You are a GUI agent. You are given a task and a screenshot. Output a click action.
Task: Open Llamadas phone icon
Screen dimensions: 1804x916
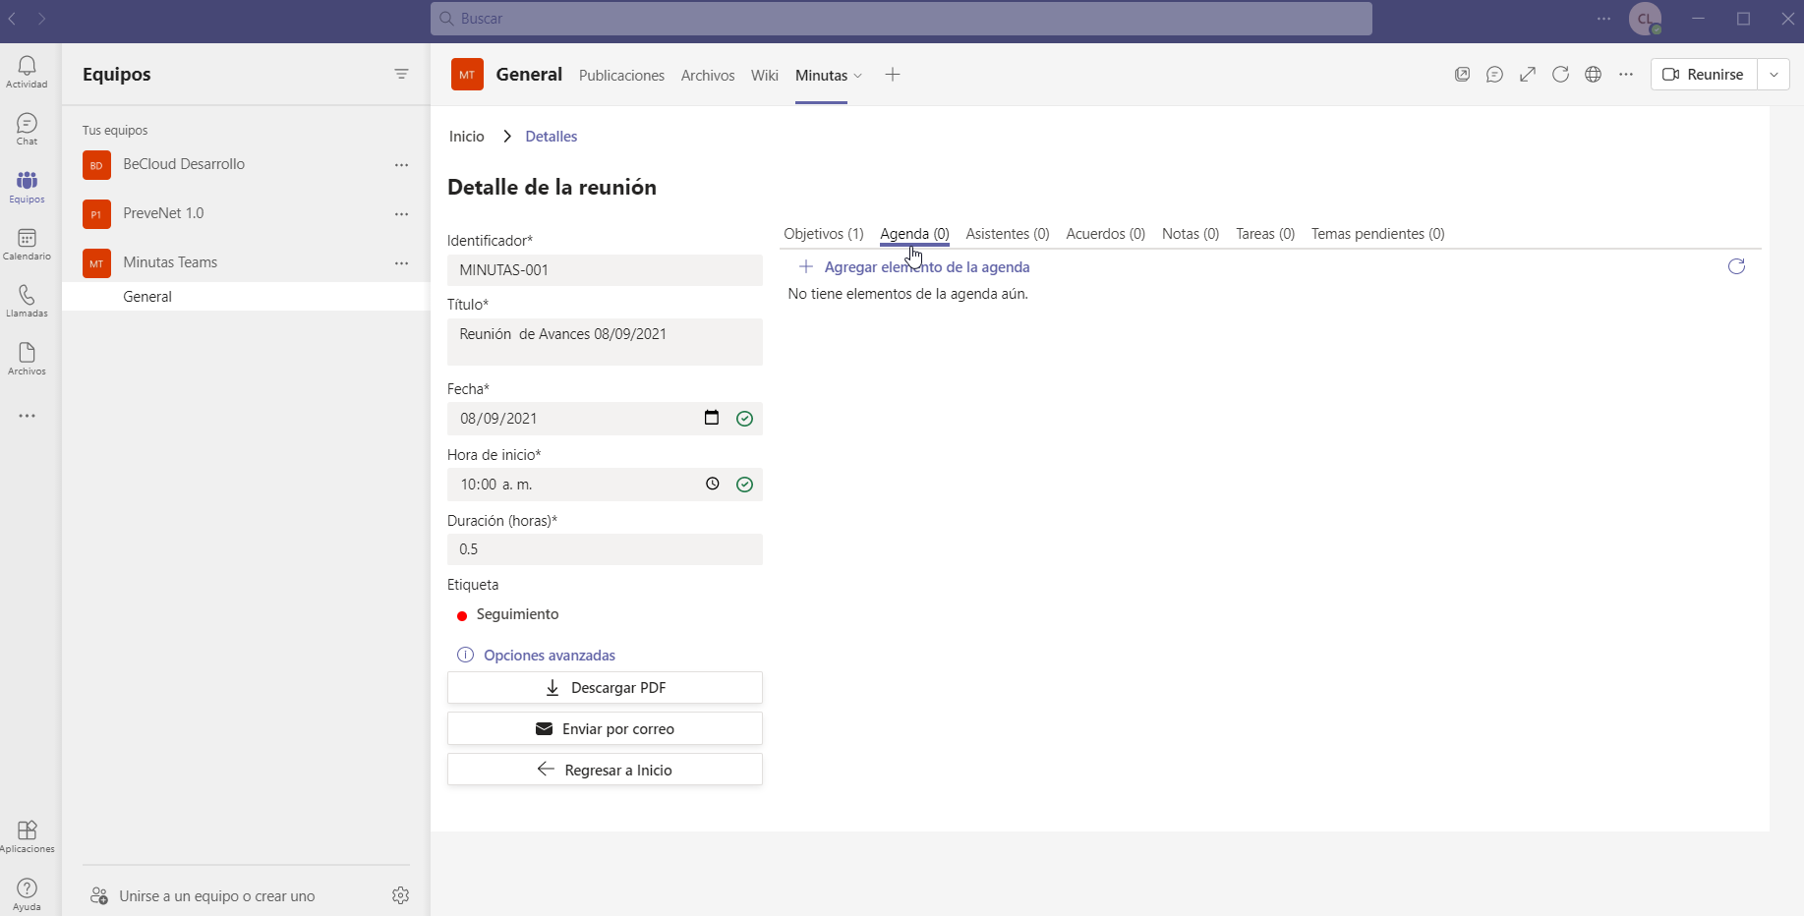pyautogui.click(x=27, y=301)
